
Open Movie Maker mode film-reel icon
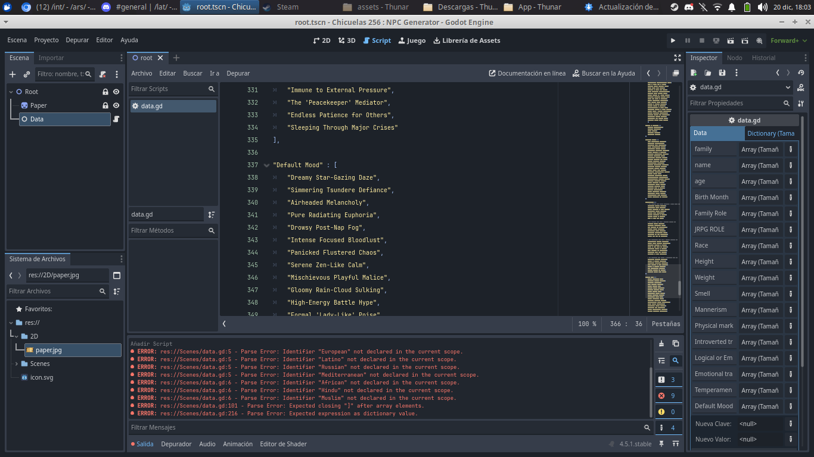(x=759, y=40)
